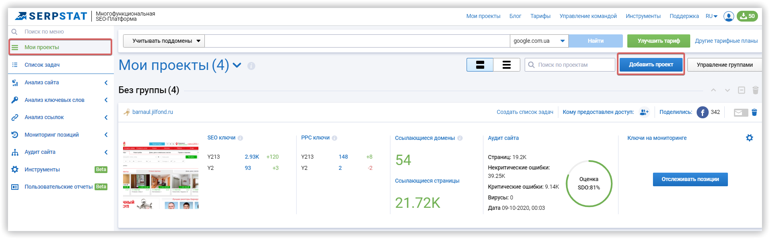Click the main domain search input field
Viewport: 770px width, 239px height.
point(357,41)
